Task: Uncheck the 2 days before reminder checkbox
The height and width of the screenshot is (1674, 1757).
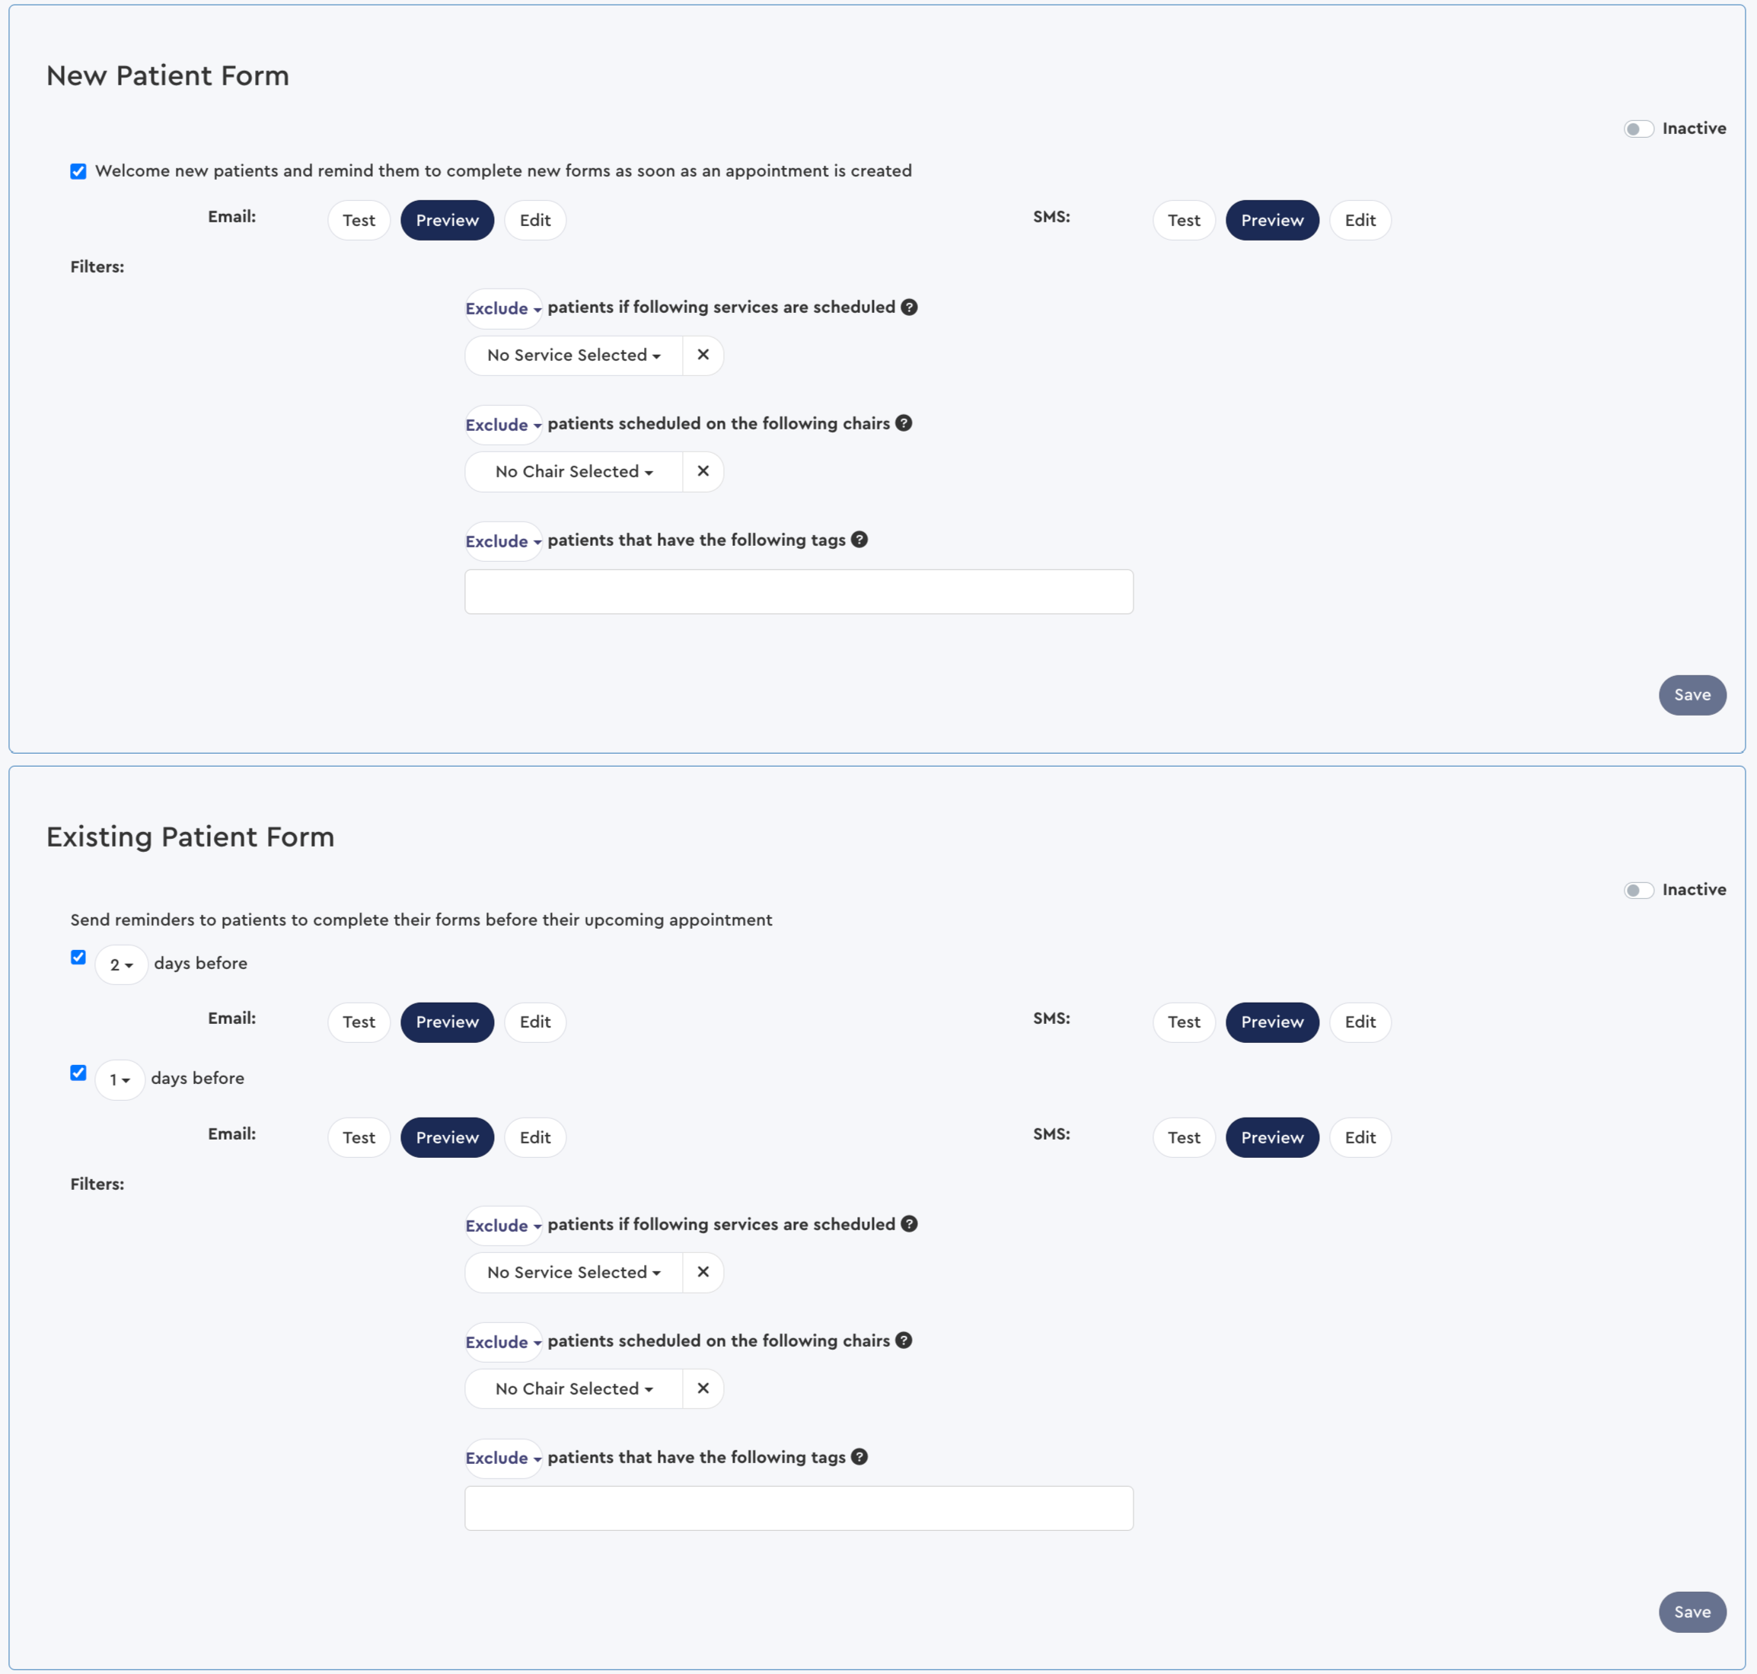Action: point(78,958)
